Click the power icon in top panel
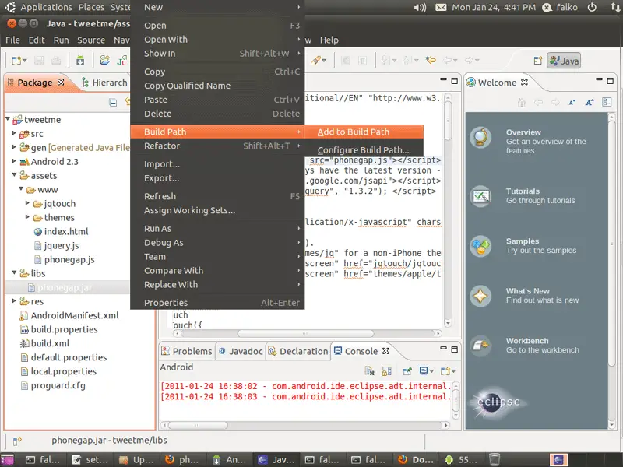The height and width of the screenshot is (467, 623). (592, 7)
